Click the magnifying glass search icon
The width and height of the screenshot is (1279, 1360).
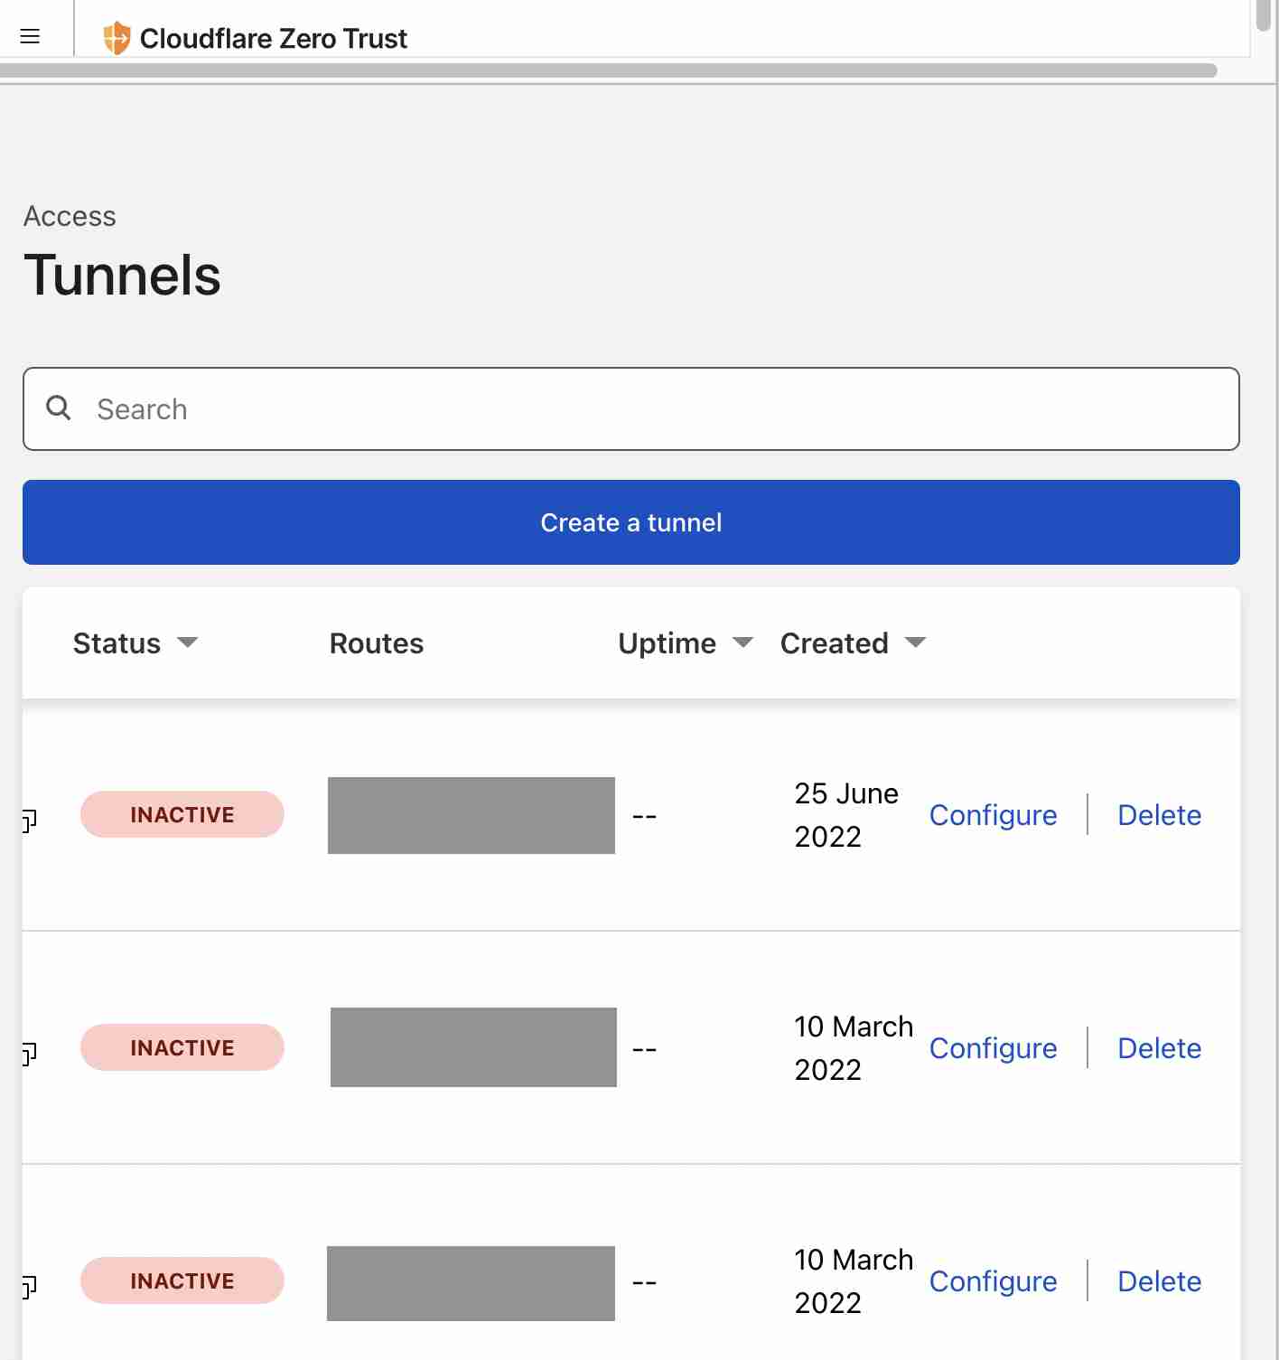pos(59,408)
